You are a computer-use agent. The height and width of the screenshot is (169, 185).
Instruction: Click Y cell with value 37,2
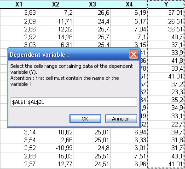tap(166, 84)
